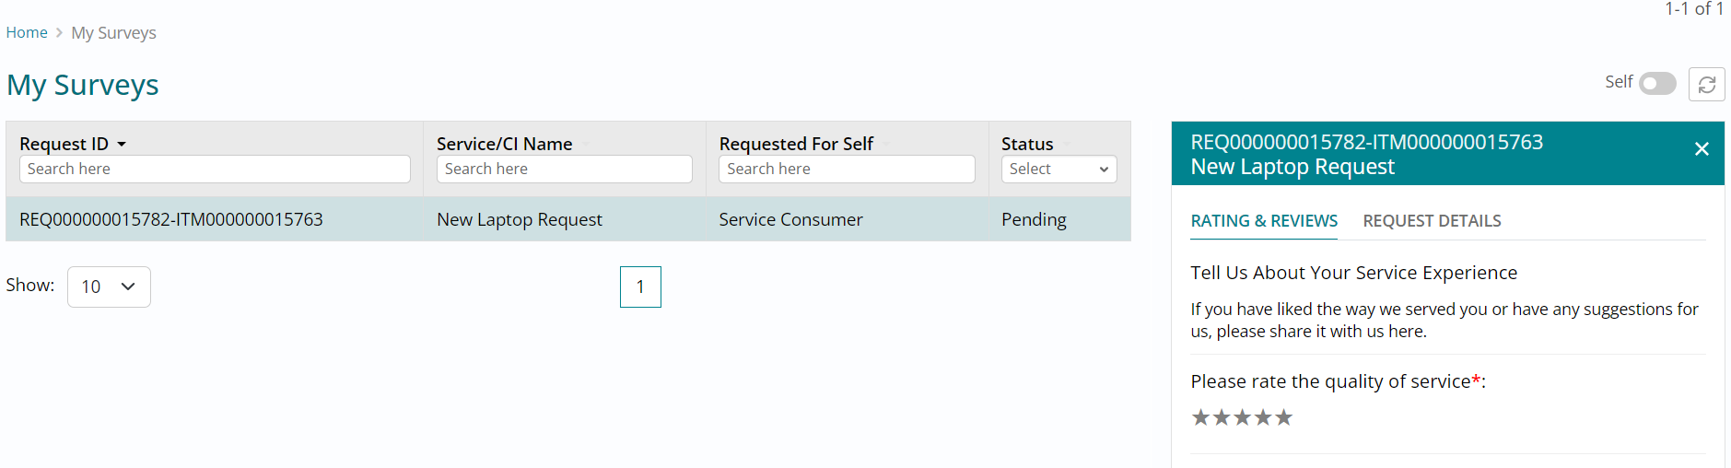Select the third rating star
Viewport: 1731px width, 468px height.
pyautogui.click(x=1243, y=417)
